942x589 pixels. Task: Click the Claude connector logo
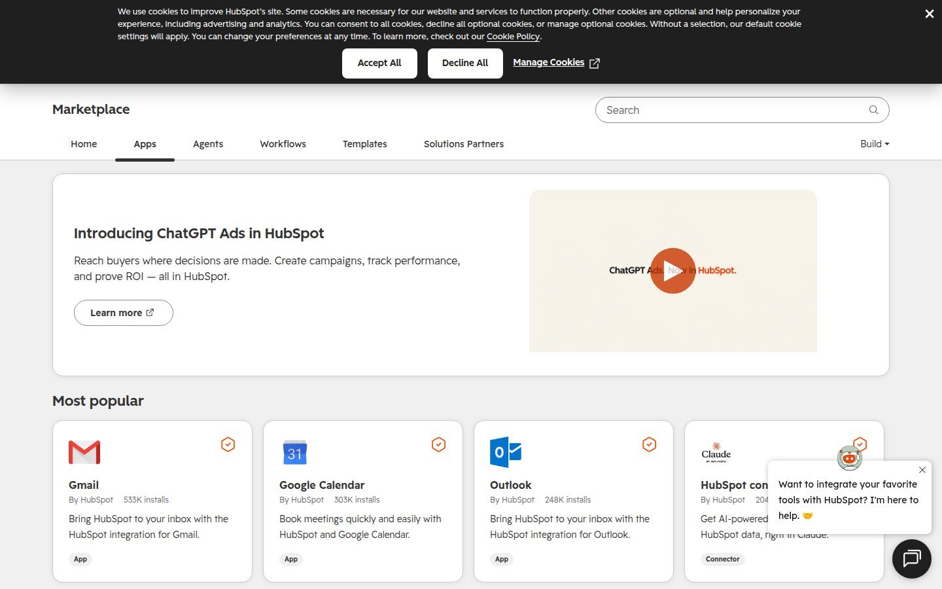[x=716, y=452]
